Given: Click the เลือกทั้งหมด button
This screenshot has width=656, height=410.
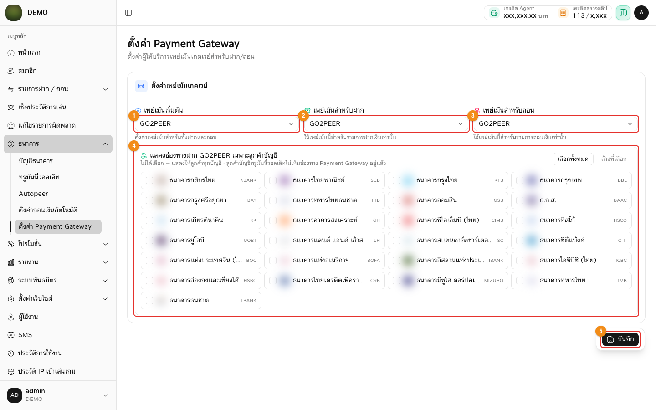Looking at the screenshot, I should (573, 159).
